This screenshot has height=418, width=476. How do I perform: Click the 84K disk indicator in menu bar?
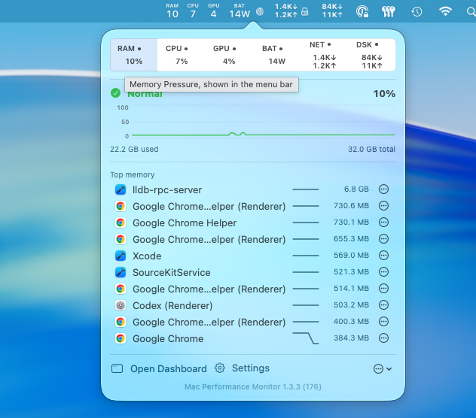point(332,11)
